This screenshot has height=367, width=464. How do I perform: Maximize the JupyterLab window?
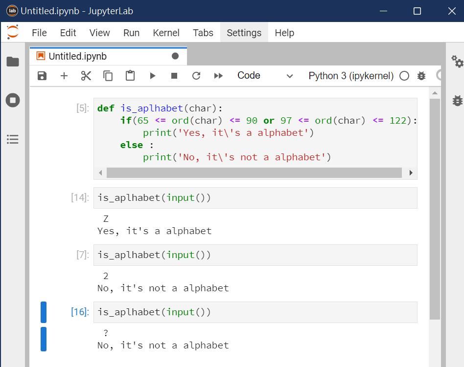417,11
